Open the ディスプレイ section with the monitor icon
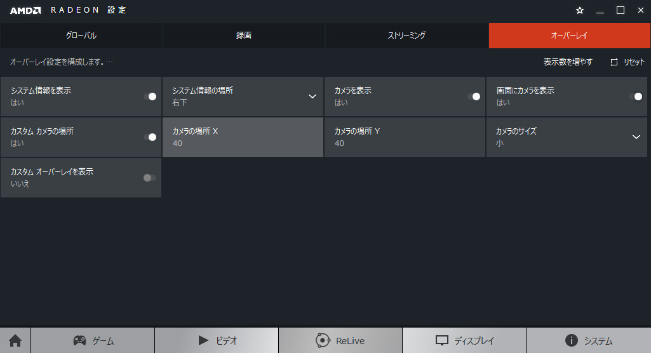 pyautogui.click(x=464, y=341)
